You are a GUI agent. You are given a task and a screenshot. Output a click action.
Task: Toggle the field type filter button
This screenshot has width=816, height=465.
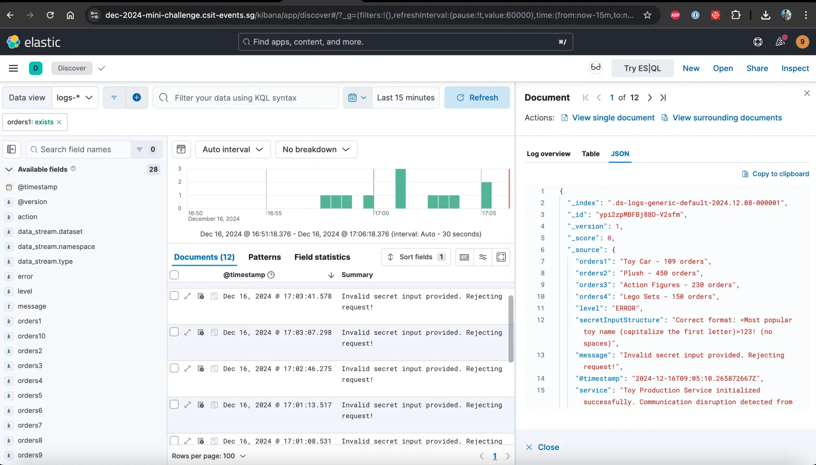click(146, 150)
